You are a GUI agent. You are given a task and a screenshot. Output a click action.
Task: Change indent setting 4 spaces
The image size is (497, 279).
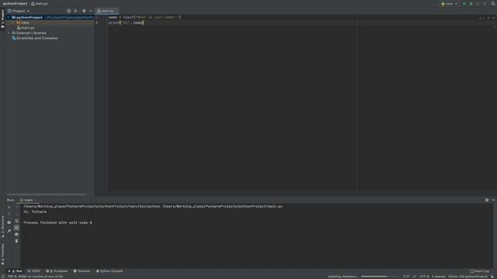pyautogui.click(x=438, y=277)
